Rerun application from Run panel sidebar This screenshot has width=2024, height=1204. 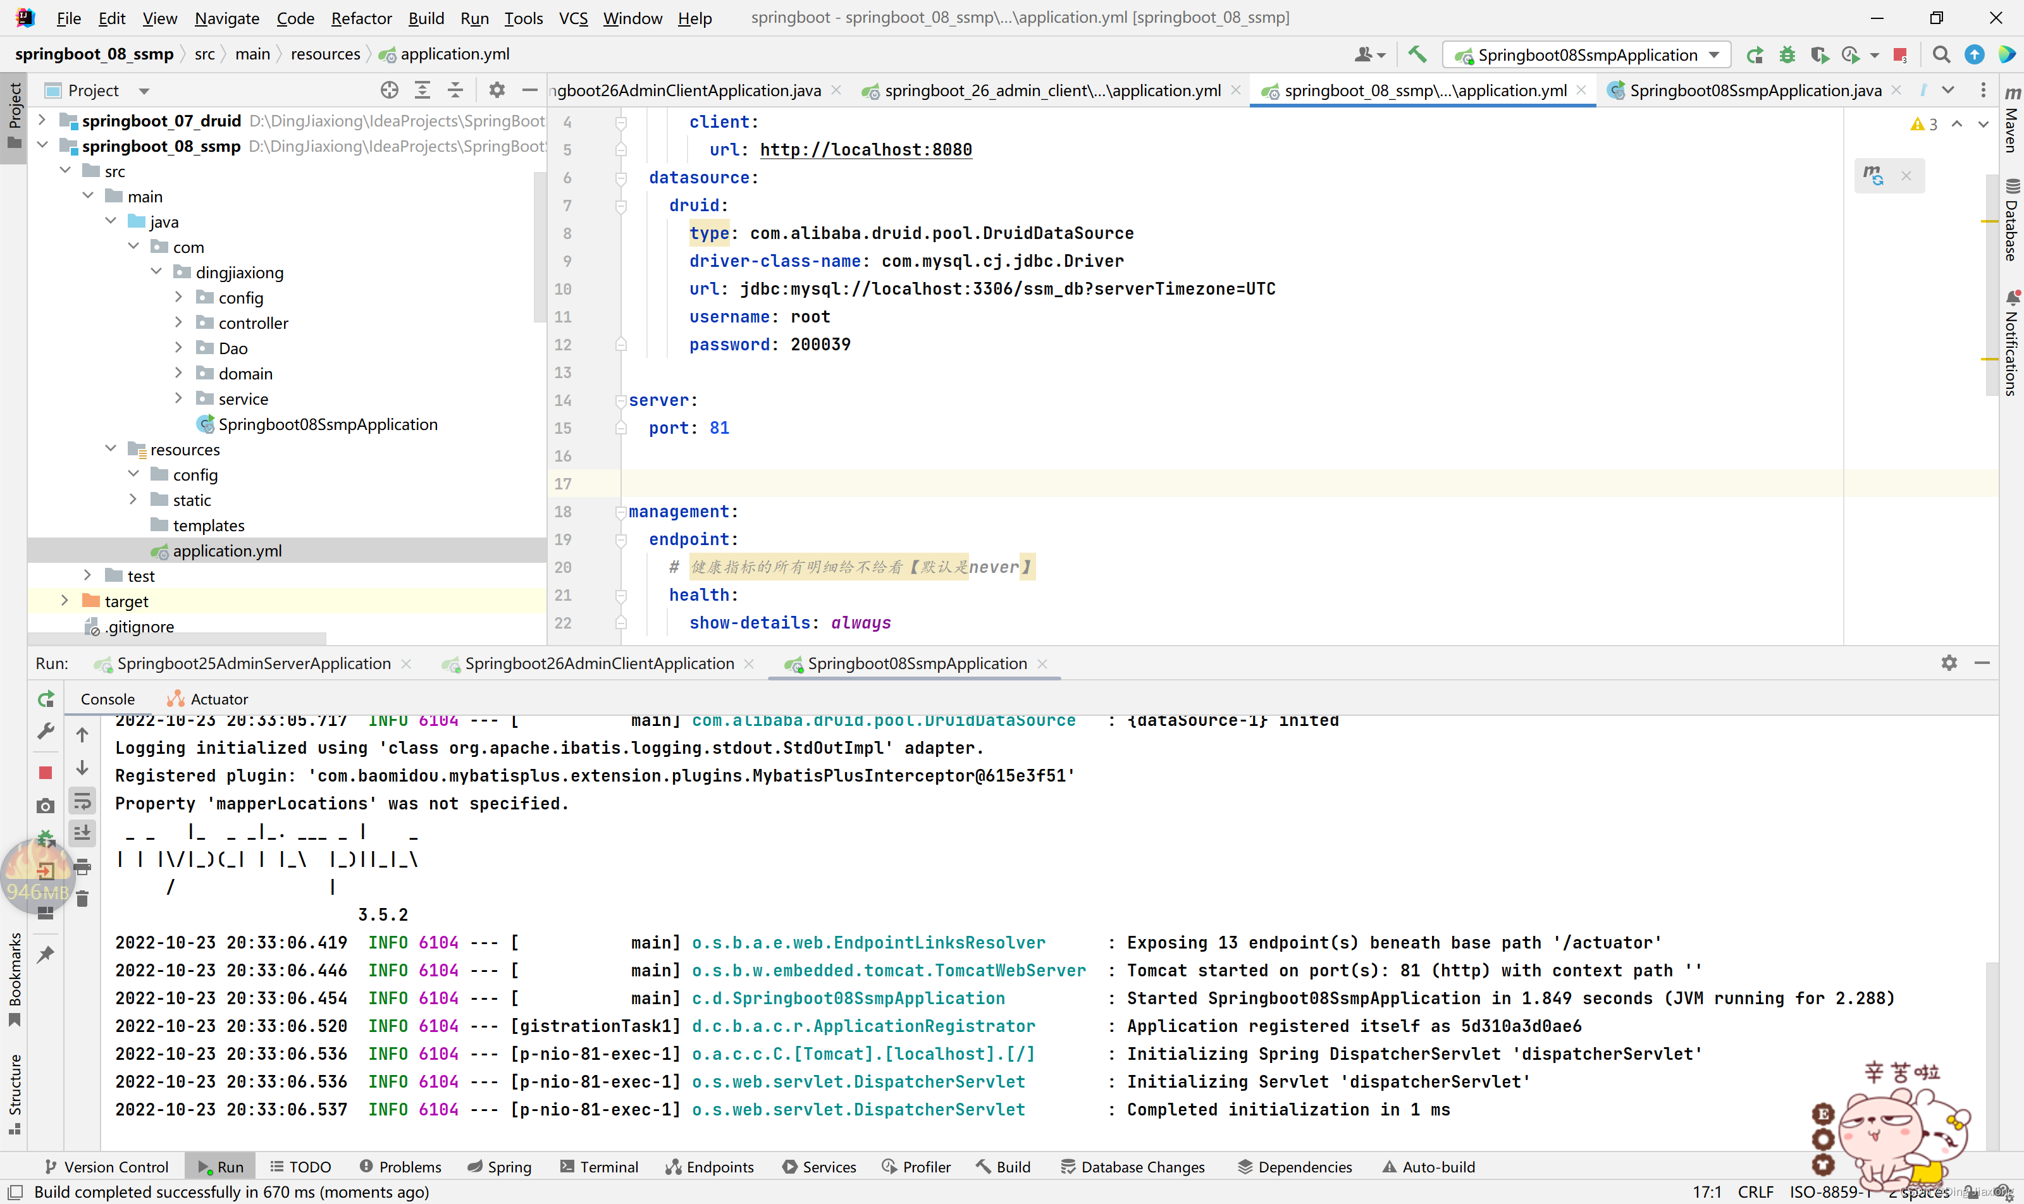click(46, 699)
